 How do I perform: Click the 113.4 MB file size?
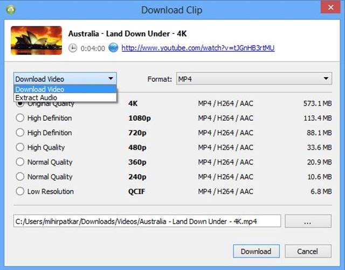[318, 118]
